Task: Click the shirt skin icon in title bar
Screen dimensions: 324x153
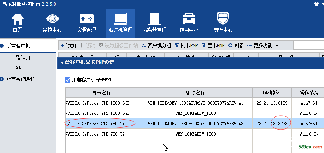Action: click(x=316, y=4)
